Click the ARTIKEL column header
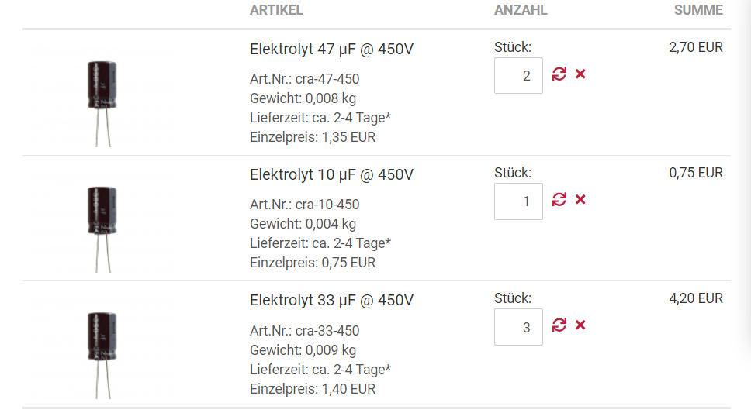Viewport: 751px width, 413px height. click(x=276, y=10)
